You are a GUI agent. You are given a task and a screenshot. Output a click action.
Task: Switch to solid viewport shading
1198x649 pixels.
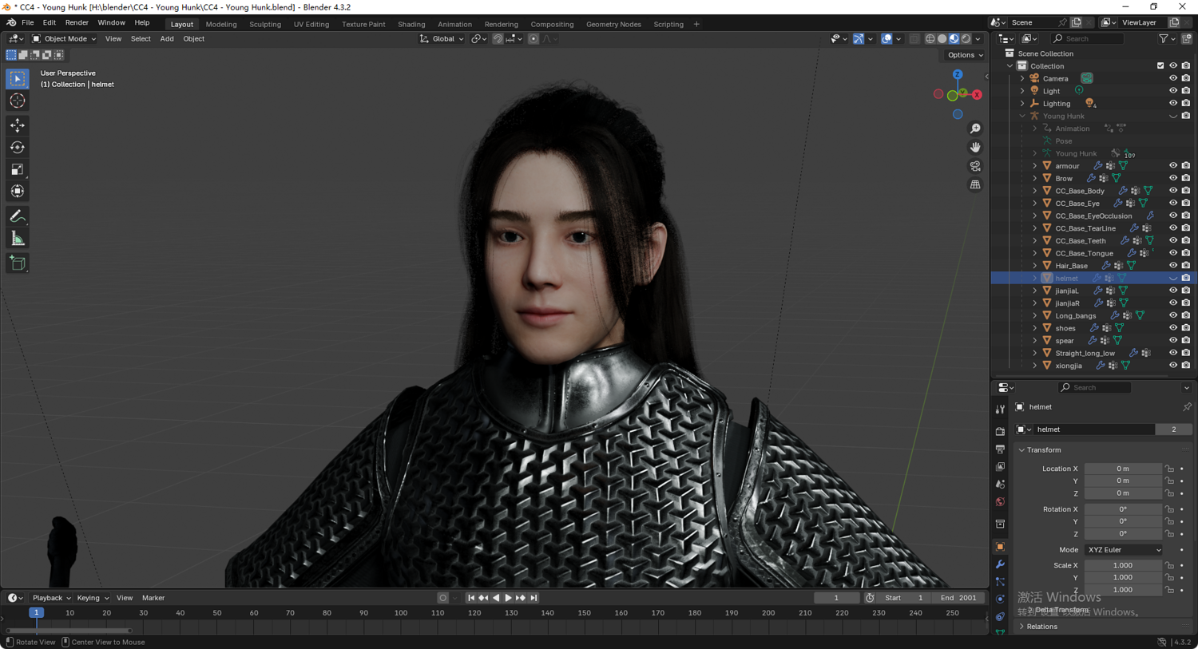pos(942,38)
